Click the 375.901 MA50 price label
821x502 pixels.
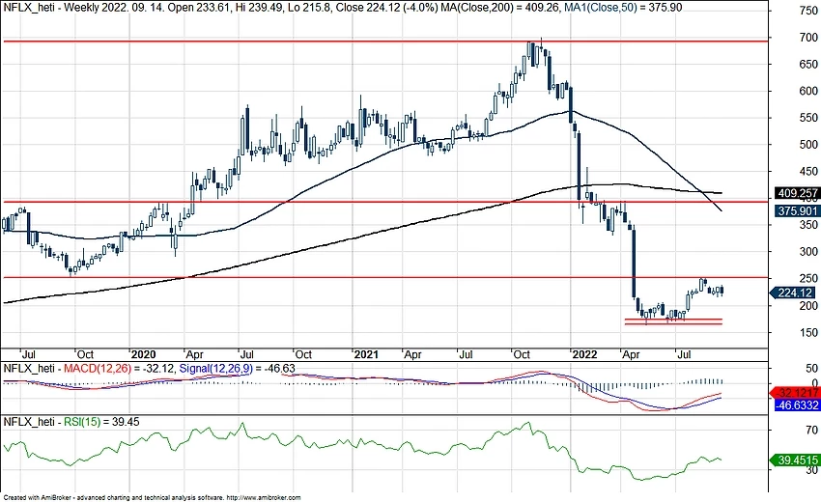(x=798, y=211)
